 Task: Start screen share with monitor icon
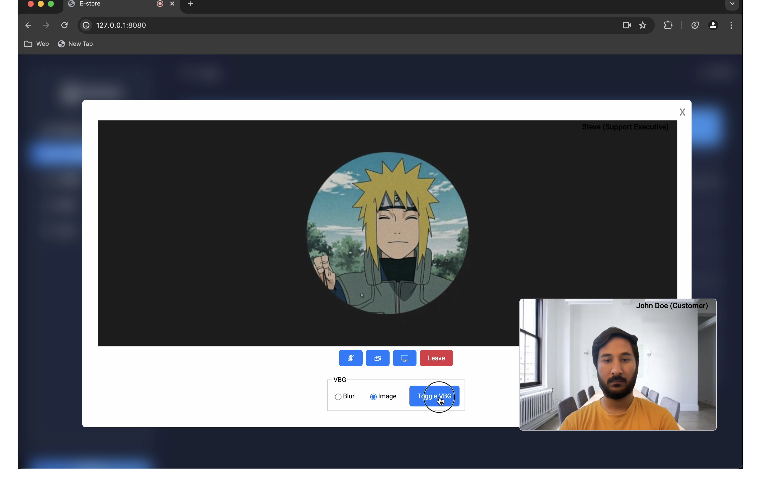404,358
